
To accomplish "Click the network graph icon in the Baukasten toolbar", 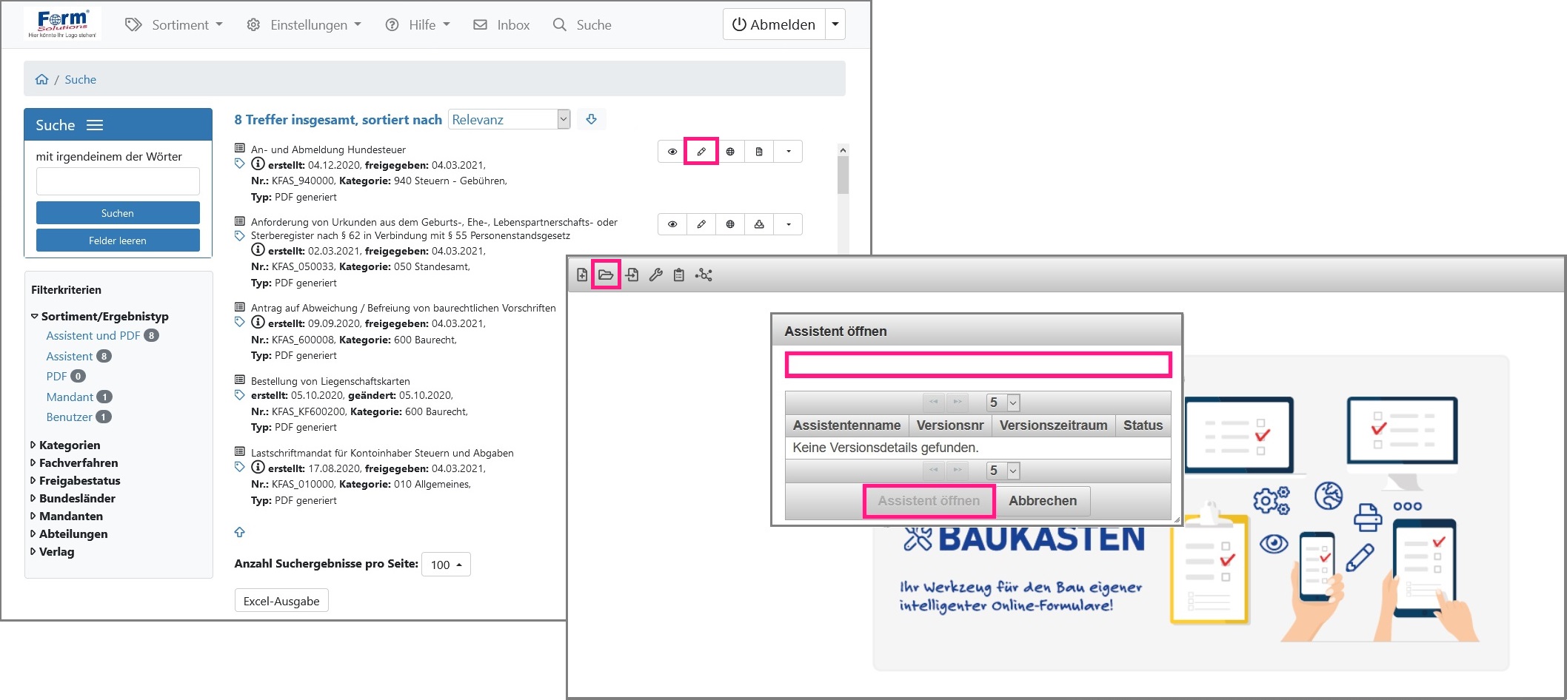I will 704,275.
